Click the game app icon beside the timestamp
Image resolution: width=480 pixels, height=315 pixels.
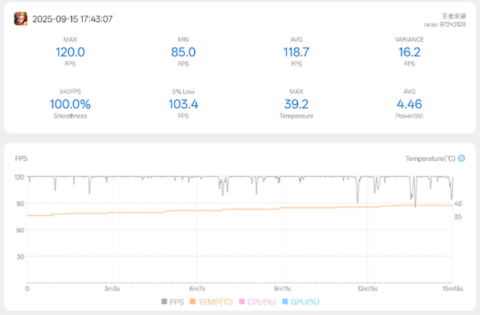[21, 19]
